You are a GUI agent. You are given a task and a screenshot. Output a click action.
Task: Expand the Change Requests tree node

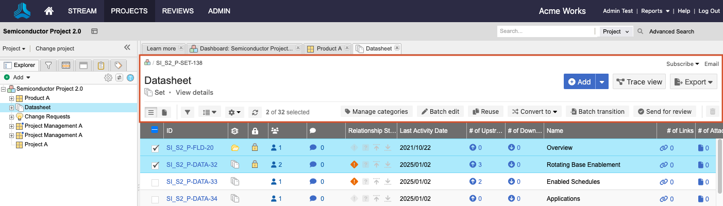(x=12, y=117)
